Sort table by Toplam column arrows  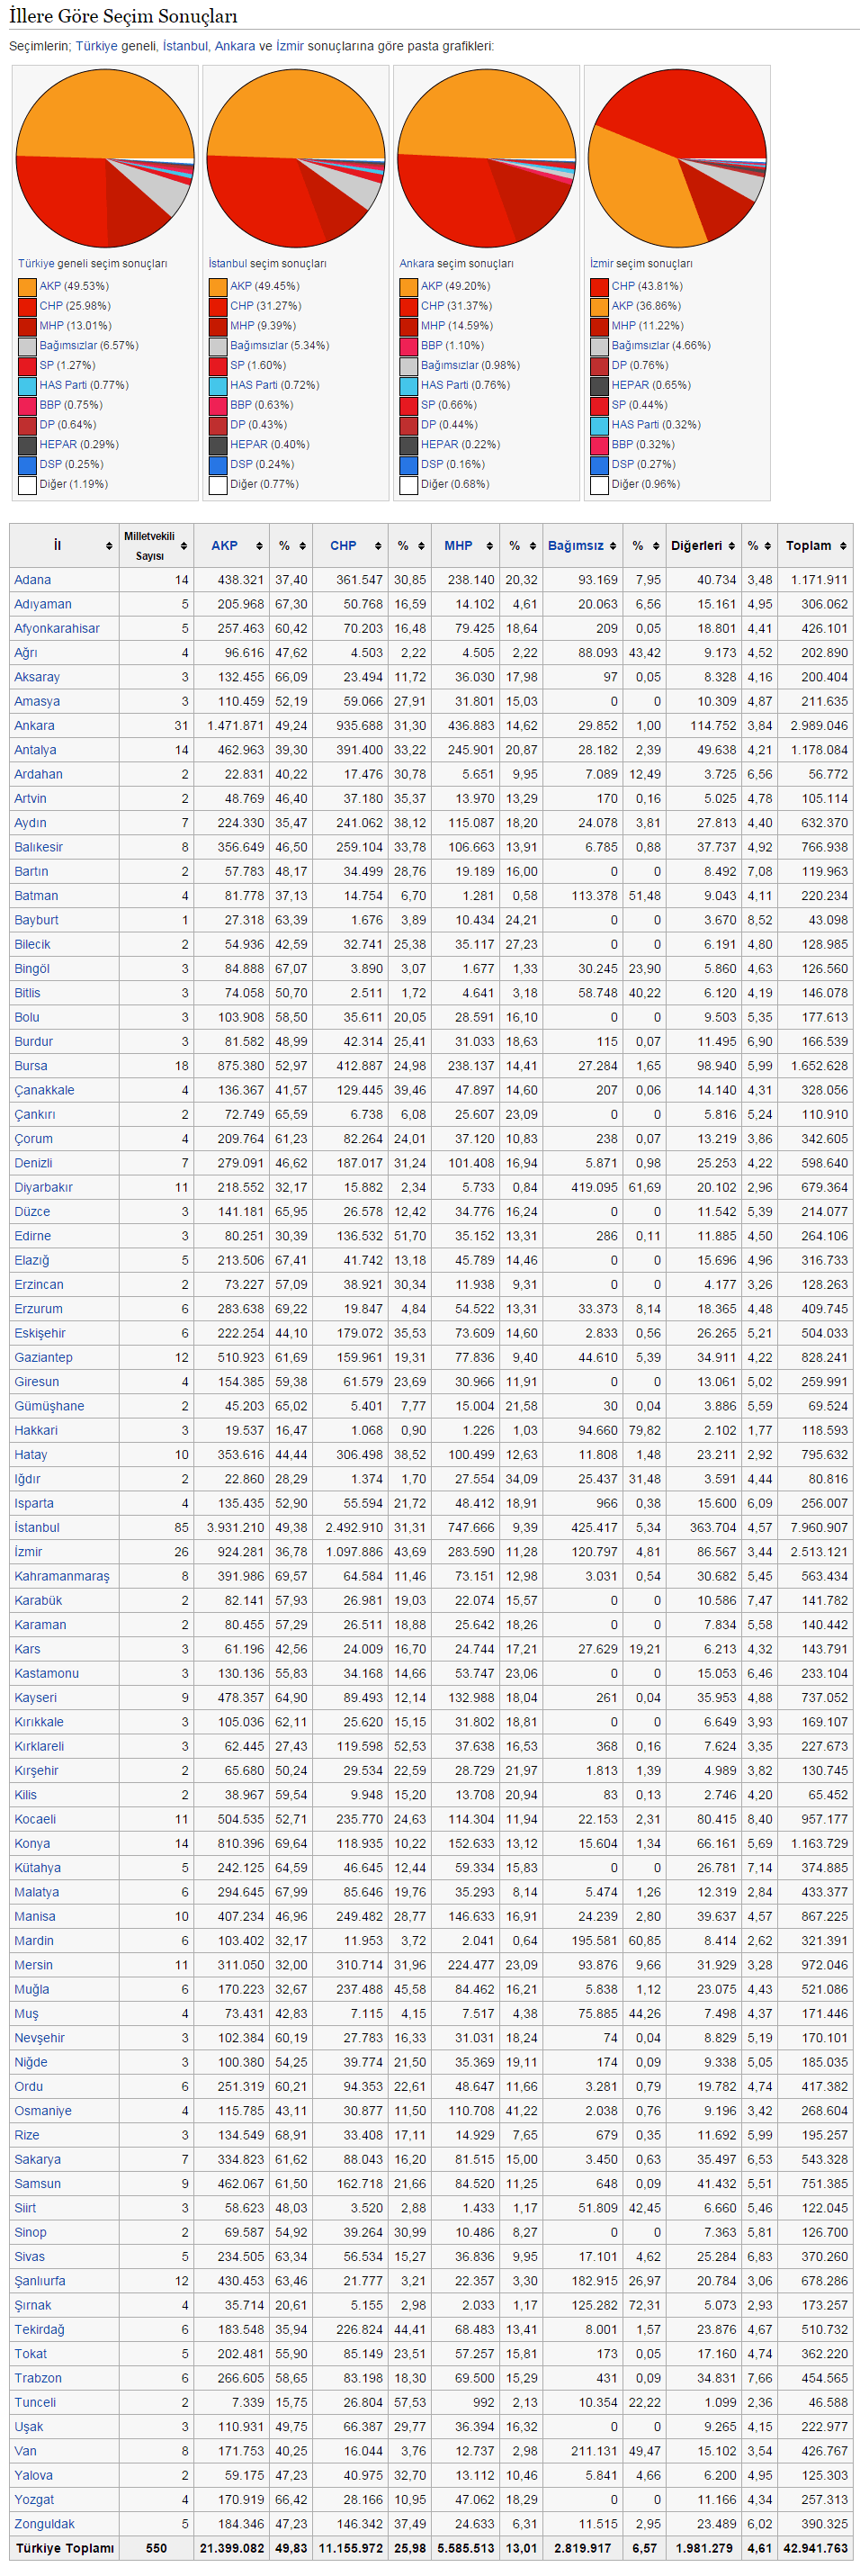843,546
